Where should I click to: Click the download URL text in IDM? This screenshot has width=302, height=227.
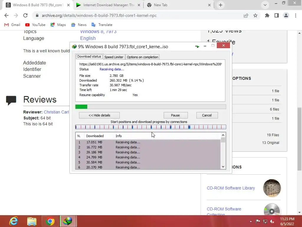[x=150, y=64]
